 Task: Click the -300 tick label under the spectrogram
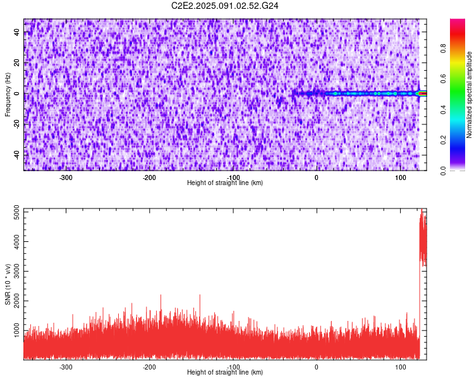[x=66, y=177]
